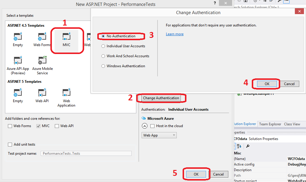Enable the Add unit tests checkbox
The height and width of the screenshot is (182, 306).
click(x=10, y=144)
